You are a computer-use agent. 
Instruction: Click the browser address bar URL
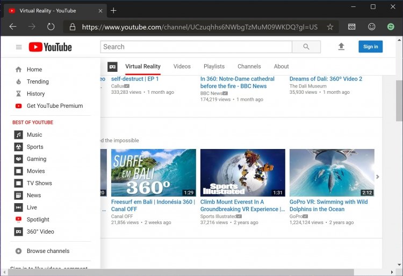200,27
